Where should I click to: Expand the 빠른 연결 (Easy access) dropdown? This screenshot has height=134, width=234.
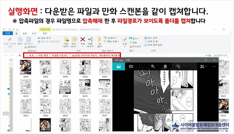click(x=111, y=41)
